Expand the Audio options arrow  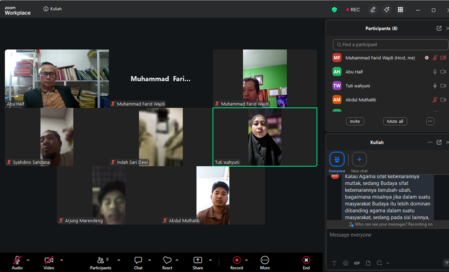[28, 260]
